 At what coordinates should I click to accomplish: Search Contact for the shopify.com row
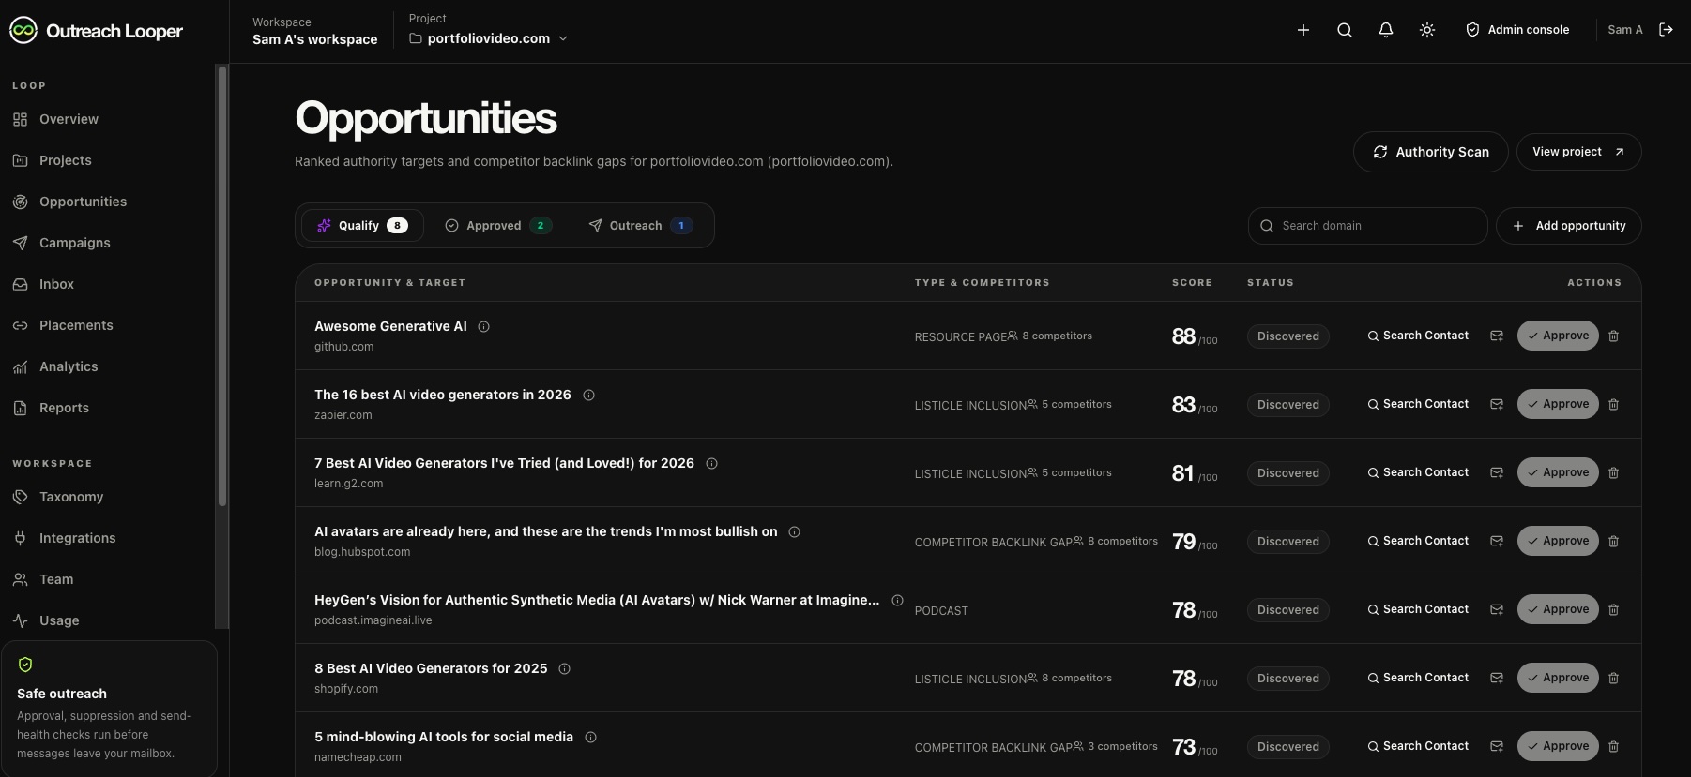(x=1418, y=678)
